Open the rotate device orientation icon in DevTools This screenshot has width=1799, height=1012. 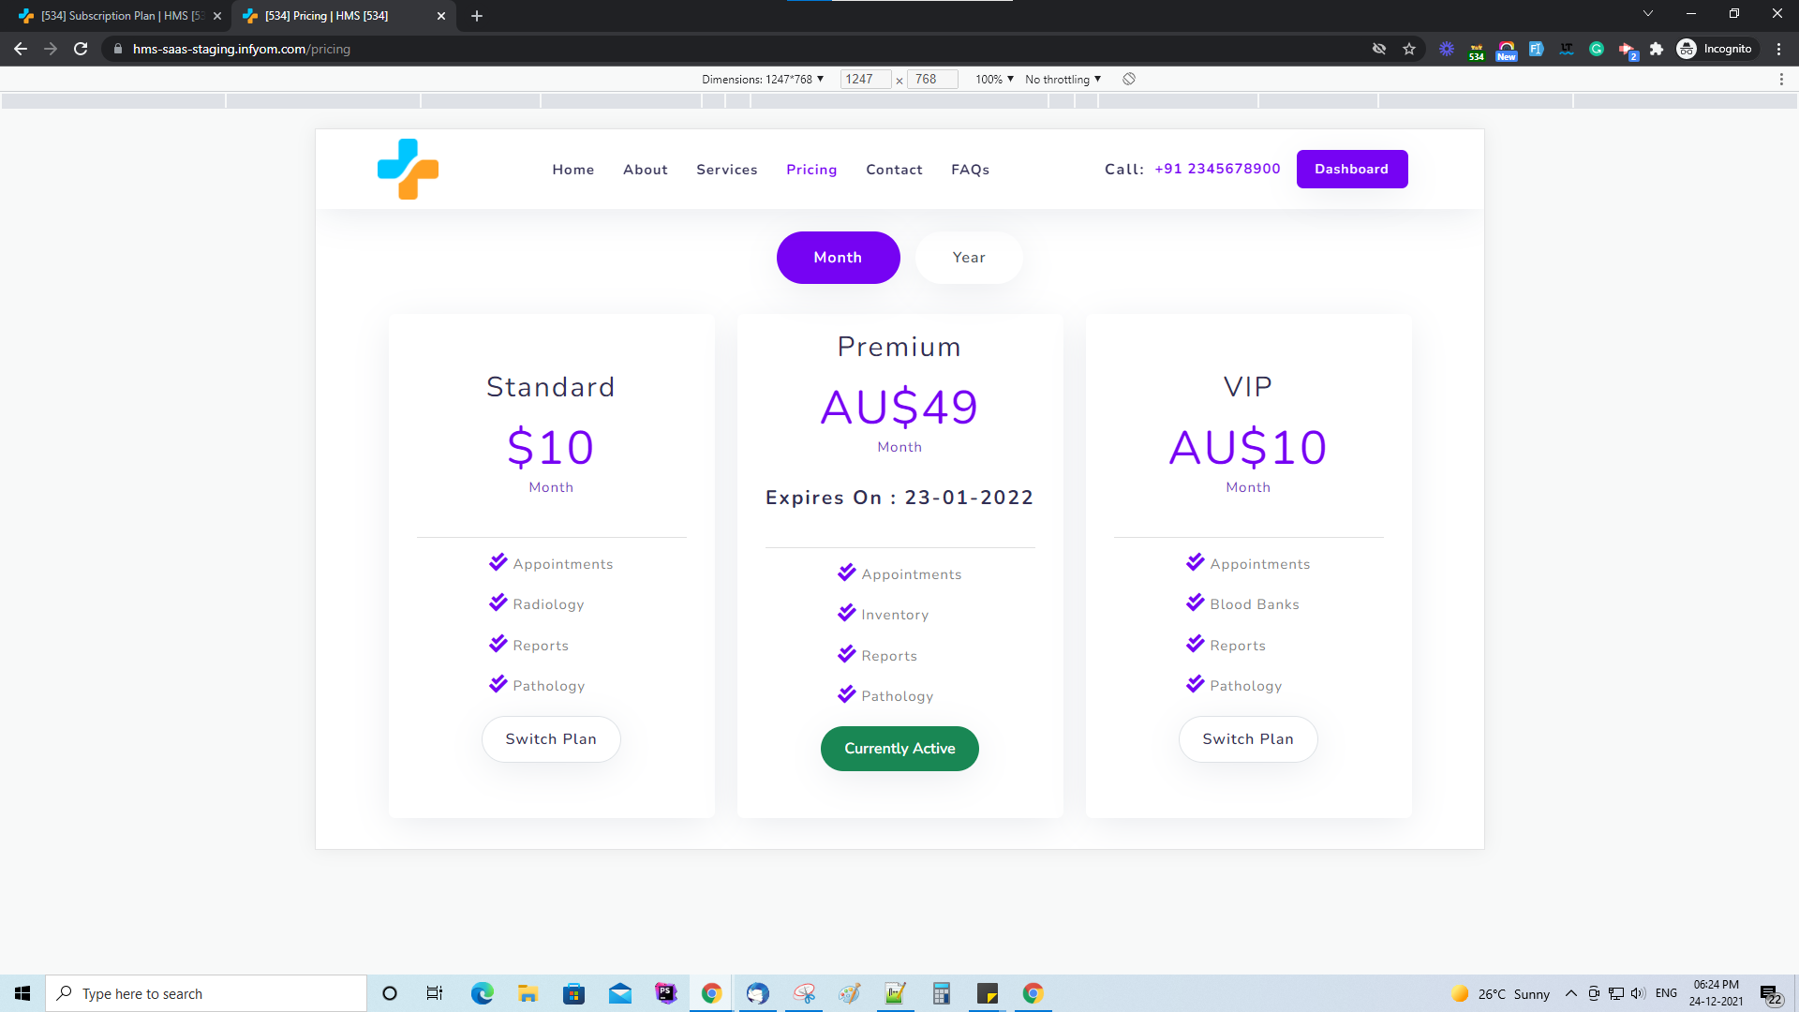coord(1129,79)
